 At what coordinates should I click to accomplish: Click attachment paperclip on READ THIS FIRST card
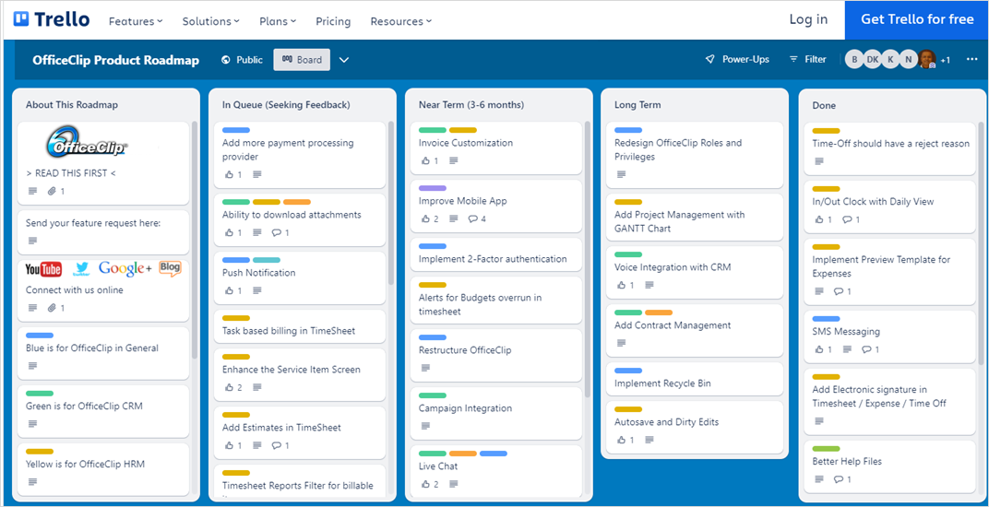coord(53,191)
